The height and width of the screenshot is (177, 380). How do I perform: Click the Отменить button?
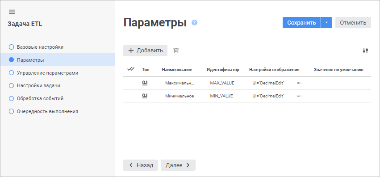pos(353,22)
